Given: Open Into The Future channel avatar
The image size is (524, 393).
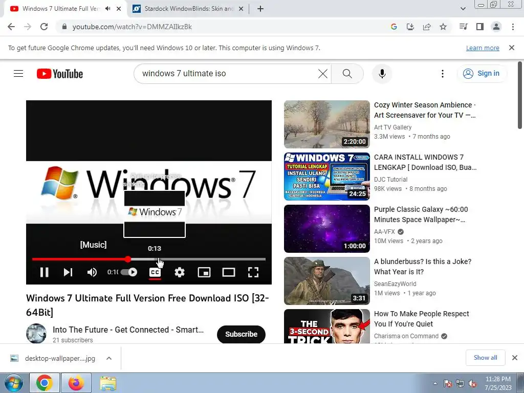Looking at the screenshot, I should click(x=36, y=334).
